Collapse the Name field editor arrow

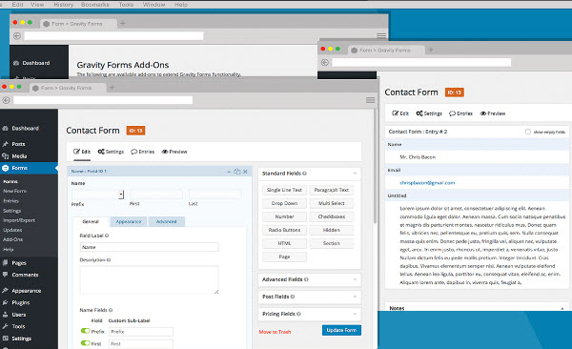point(229,172)
